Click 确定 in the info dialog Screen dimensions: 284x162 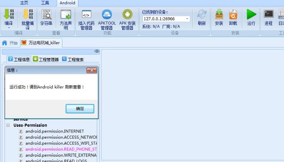coord(80,109)
